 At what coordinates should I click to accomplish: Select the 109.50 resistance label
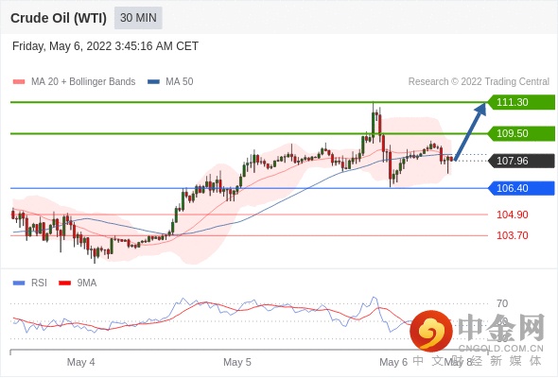click(x=521, y=133)
